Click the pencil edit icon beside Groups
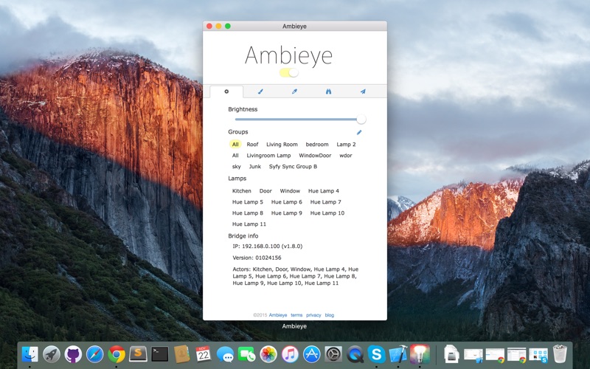Viewport: 590px width, 369px height. tap(359, 132)
